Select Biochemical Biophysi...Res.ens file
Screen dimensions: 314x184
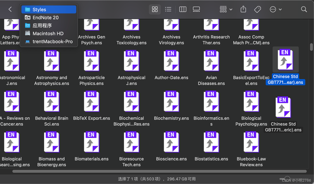(x=131, y=109)
